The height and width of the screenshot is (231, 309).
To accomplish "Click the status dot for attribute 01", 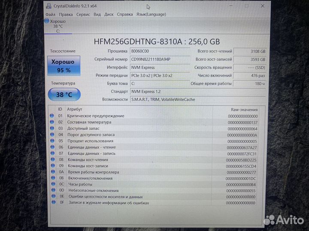I will coord(52,115).
